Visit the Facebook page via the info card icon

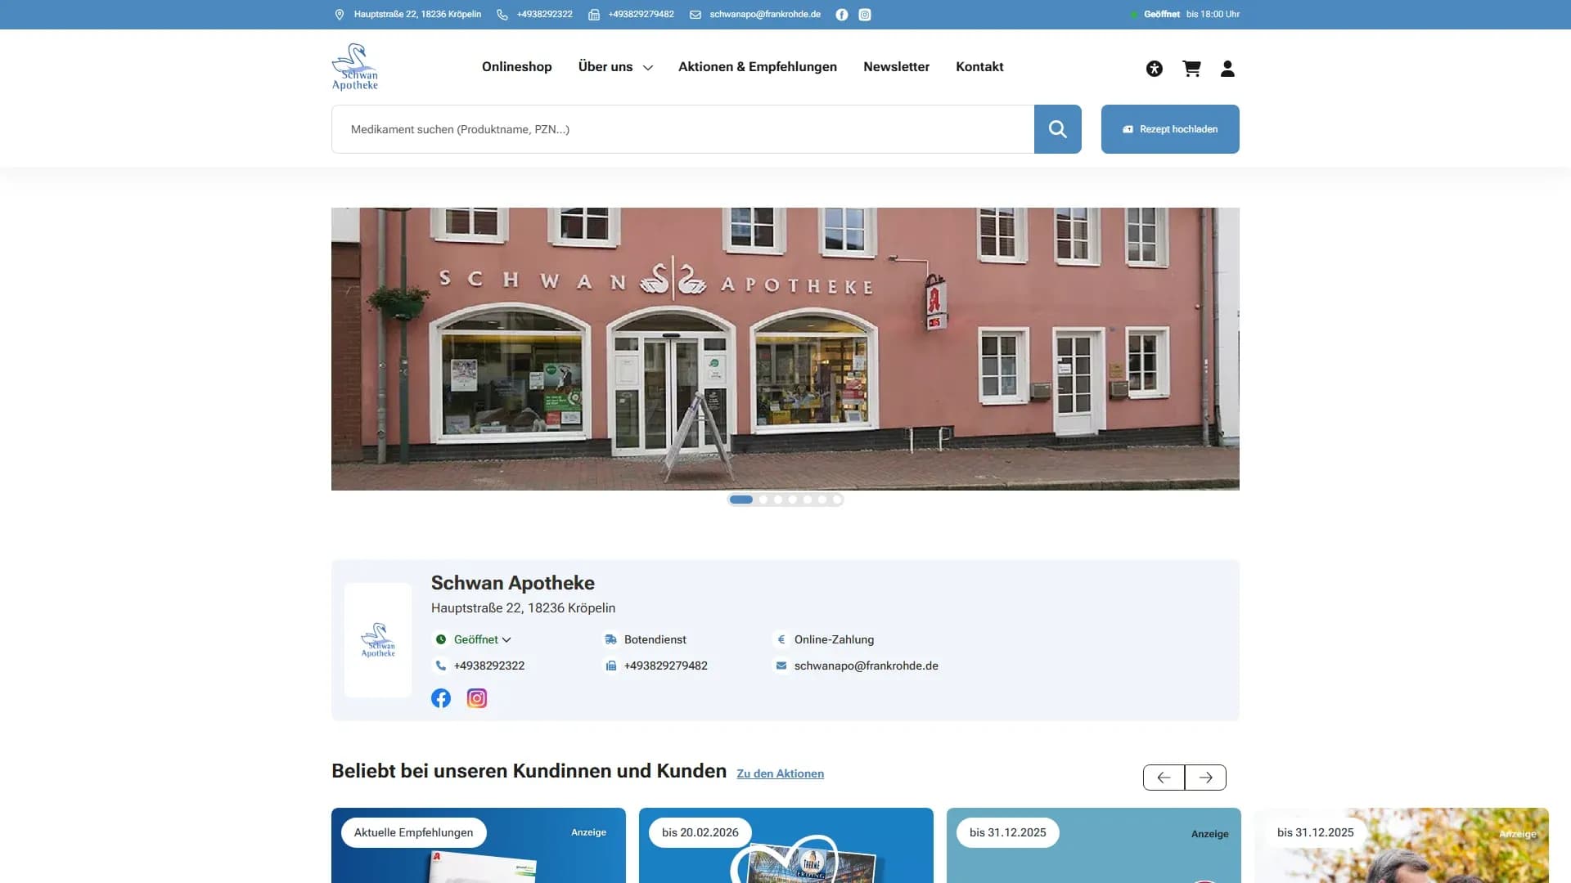click(441, 697)
